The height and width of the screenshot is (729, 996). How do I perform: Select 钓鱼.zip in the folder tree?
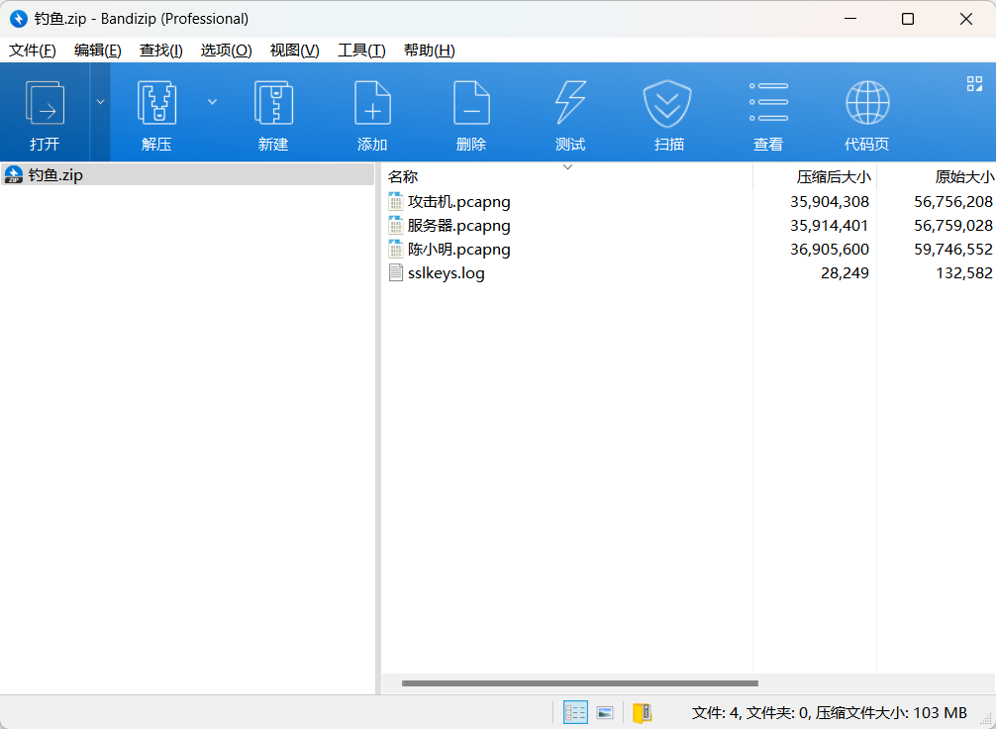tap(187, 174)
